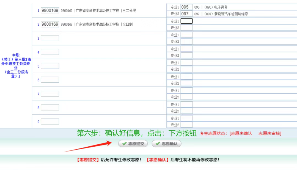Screen dimensions: 297x170
Task: Click the 9800169 code field in row 1
Action: click(x=50, y=10)
